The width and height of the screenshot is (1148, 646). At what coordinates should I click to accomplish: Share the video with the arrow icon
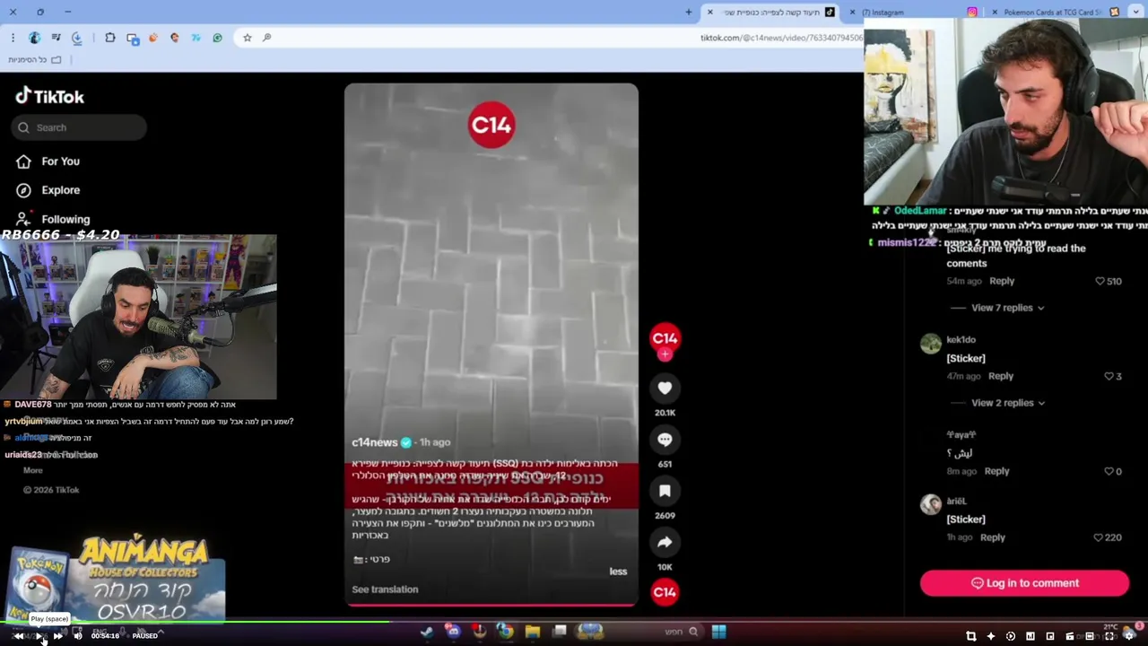pos(665,542)
